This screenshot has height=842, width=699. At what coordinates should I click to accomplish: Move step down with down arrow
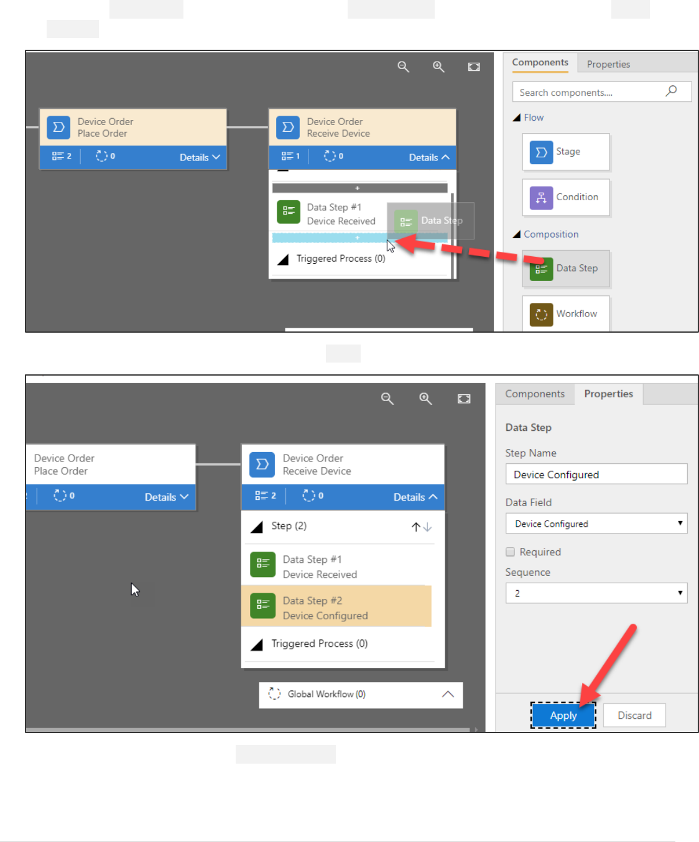point(427,527)
